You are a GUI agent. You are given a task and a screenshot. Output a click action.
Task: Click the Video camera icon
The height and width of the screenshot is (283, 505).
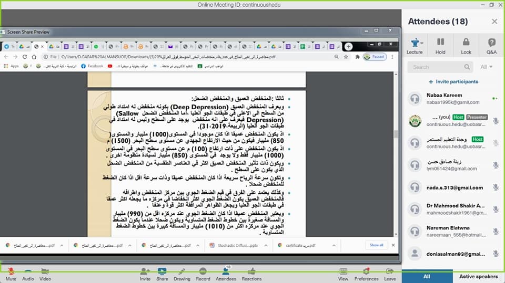[45, 271]
